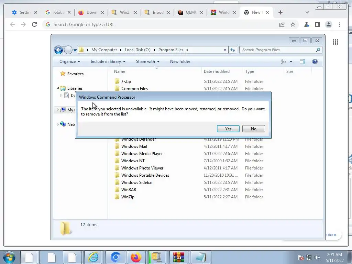Screen dimensions: 352x264
Task: Click Program Files in the breadcrumb
Action: (x=170, y=50)
